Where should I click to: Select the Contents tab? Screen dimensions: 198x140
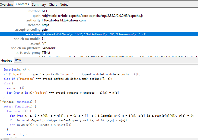tap(22, 4)
